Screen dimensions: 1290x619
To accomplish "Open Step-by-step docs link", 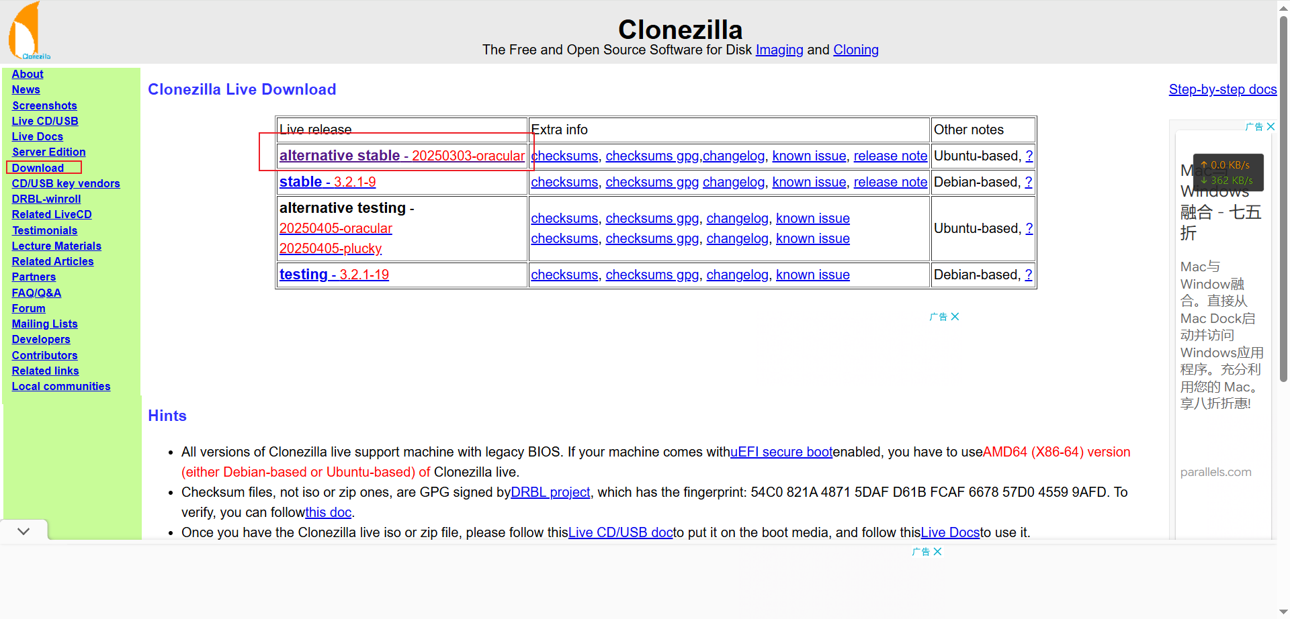I will (1223, 89).
